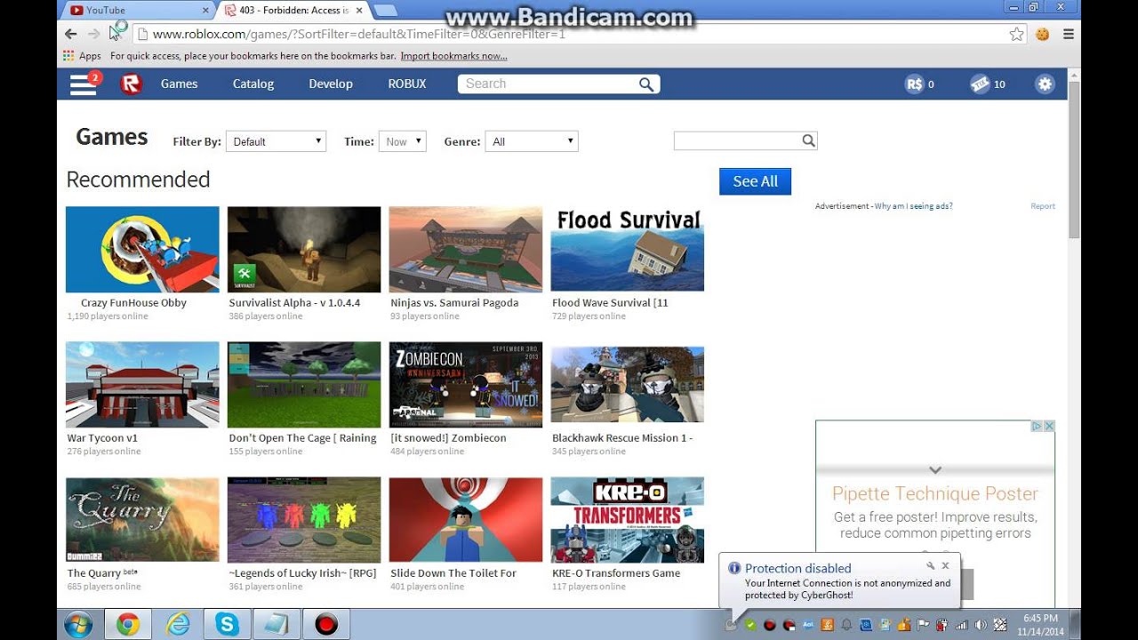The height and width of the screenshot is (640, 1138).
Task: Open a new browser tab
Action: coord(385,11)
